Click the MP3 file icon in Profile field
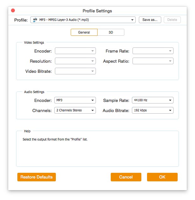Screen dimensions: 195x200 tap(35, 20)
